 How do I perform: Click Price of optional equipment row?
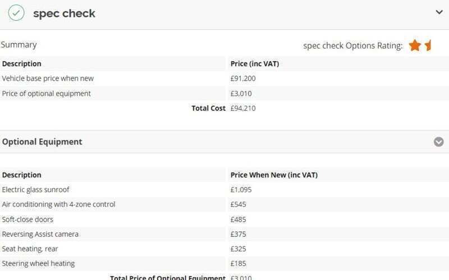[x=224, y=94]
